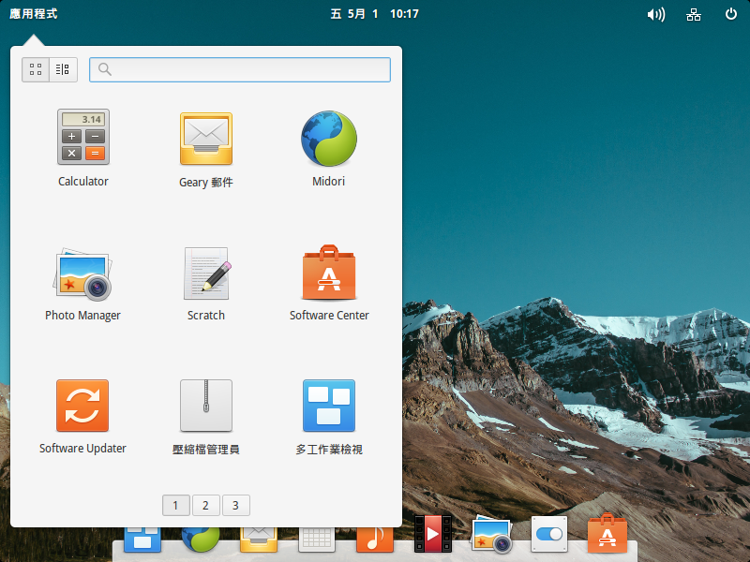Viewport: 750px width, 562px height.
Task: Open Software Center in launcher grid
Action: [x=329, y=273]
